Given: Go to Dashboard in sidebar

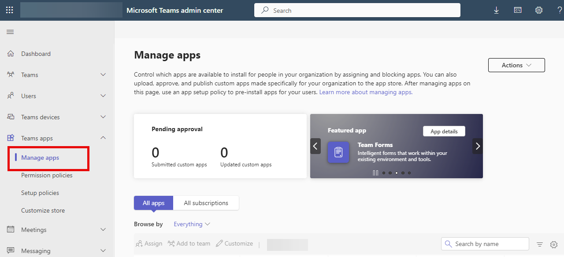Looking at the screenshot, I should tap(36, 54).
